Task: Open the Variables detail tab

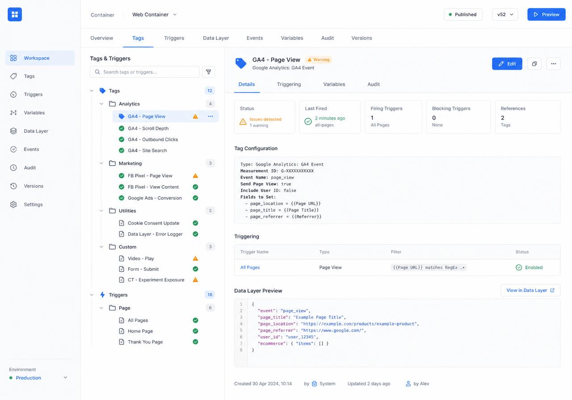Action: pos(334,84)
